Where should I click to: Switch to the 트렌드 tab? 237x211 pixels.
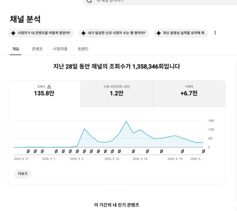pyautogui.click(x=83, y=49)
